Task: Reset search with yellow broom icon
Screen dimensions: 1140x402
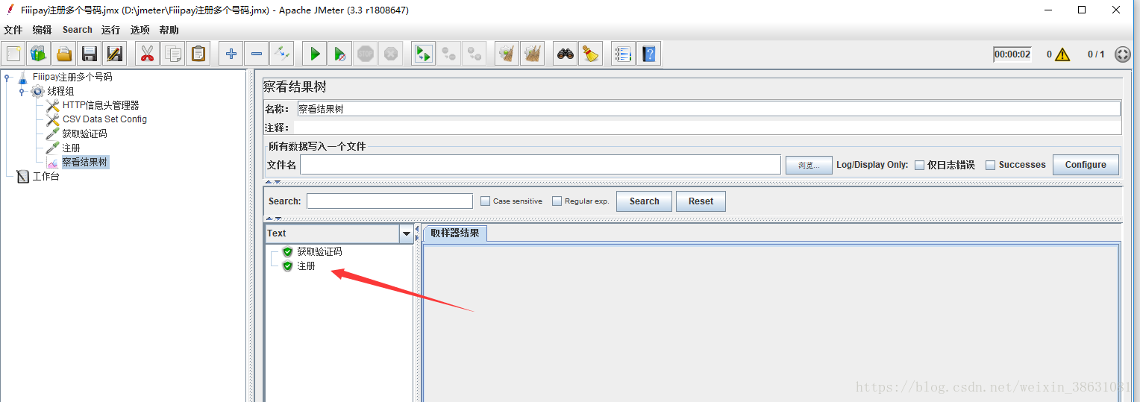Action: [590, 54]
